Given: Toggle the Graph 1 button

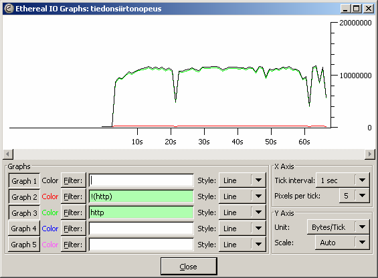Looking at the screenshot, I should 24,180.
